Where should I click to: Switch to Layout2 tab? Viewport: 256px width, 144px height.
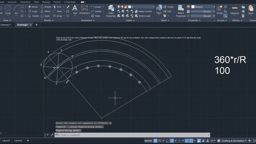pyautogui.click(x=18, y=140)
